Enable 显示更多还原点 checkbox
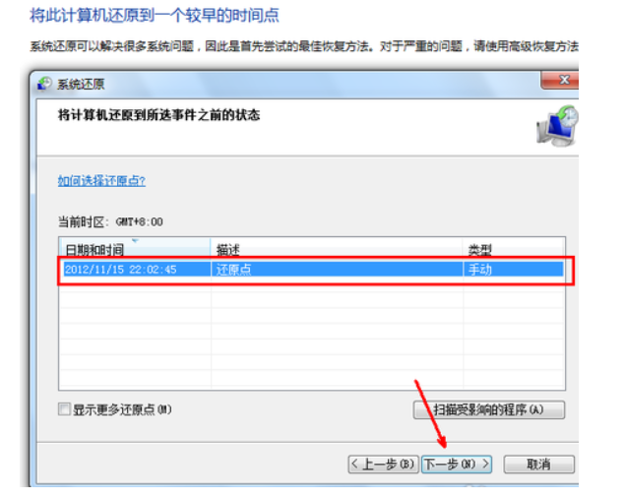This screenshot has width=625, height=499. tap(66, 409)
